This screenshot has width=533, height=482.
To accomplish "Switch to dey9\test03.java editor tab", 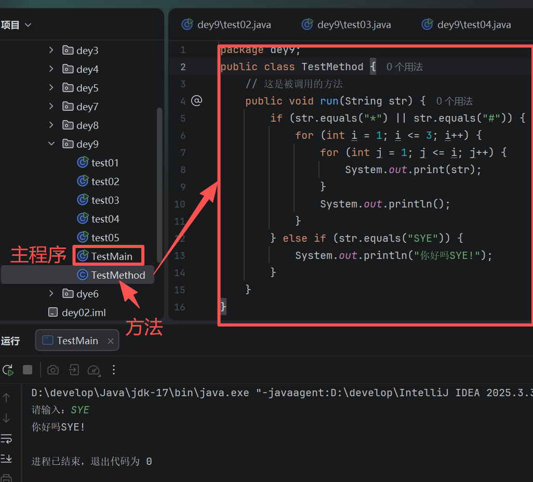I will 347,25.
